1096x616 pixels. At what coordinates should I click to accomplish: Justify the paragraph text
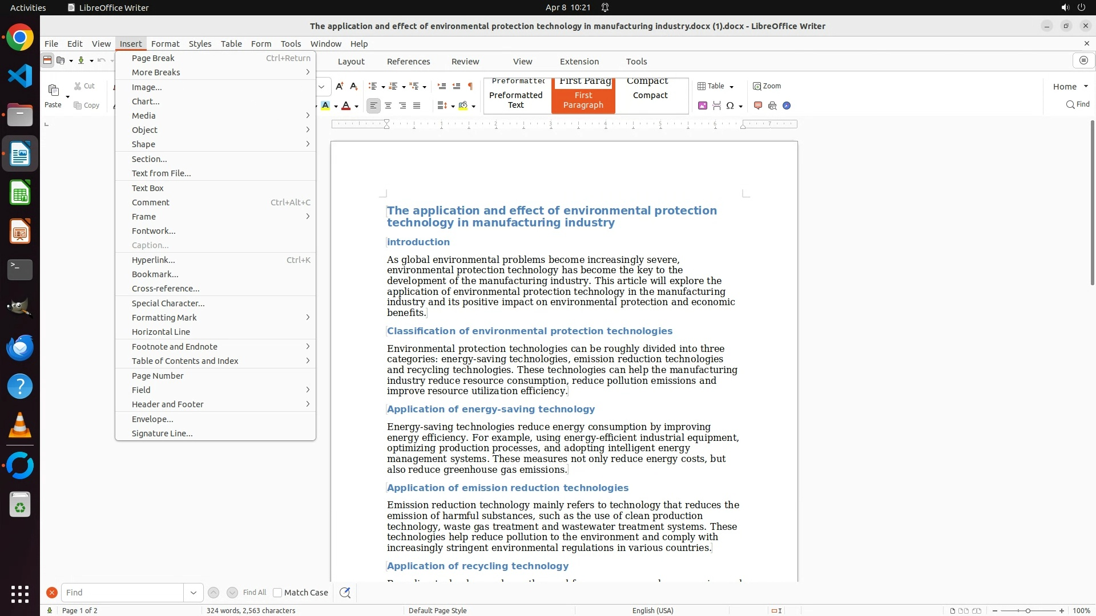click(417, 106)
